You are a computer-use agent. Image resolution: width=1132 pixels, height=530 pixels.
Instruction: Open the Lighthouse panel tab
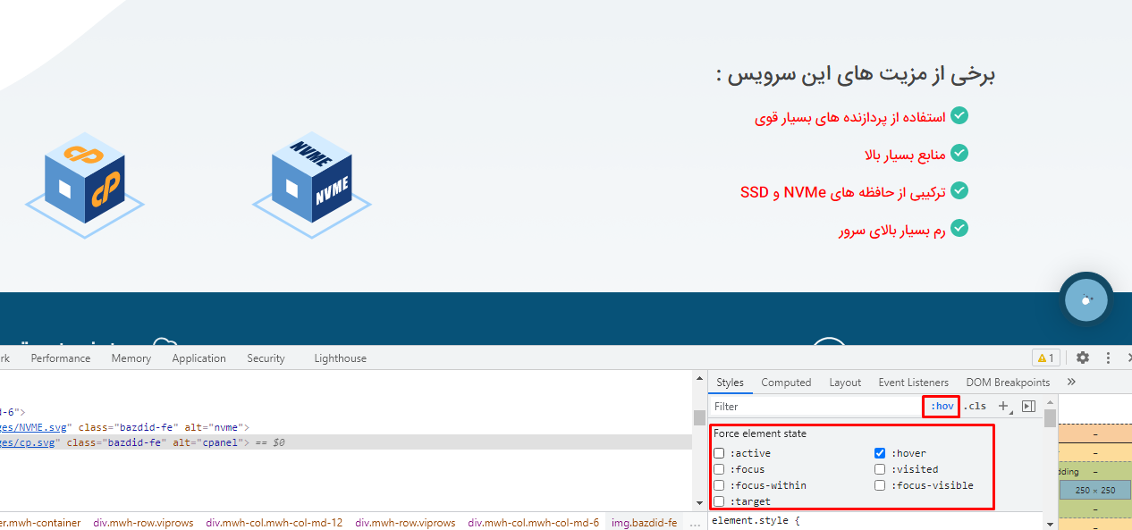(341, 358)
